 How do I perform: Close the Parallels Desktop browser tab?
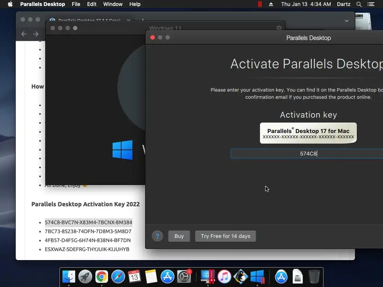pyautogui.click(x=129, y=20)
